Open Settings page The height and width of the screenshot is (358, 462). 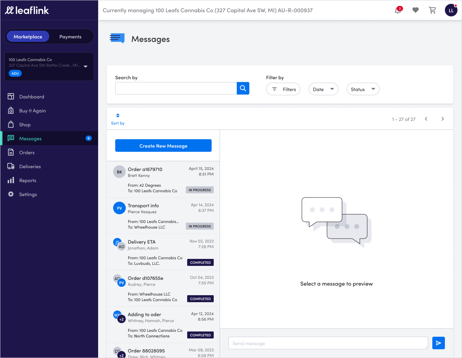point(49,194)
